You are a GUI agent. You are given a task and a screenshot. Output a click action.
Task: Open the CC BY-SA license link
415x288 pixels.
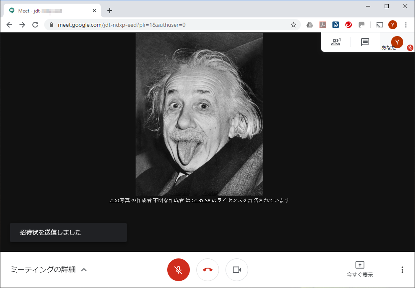pyautogui.click(x=201, y=200)
